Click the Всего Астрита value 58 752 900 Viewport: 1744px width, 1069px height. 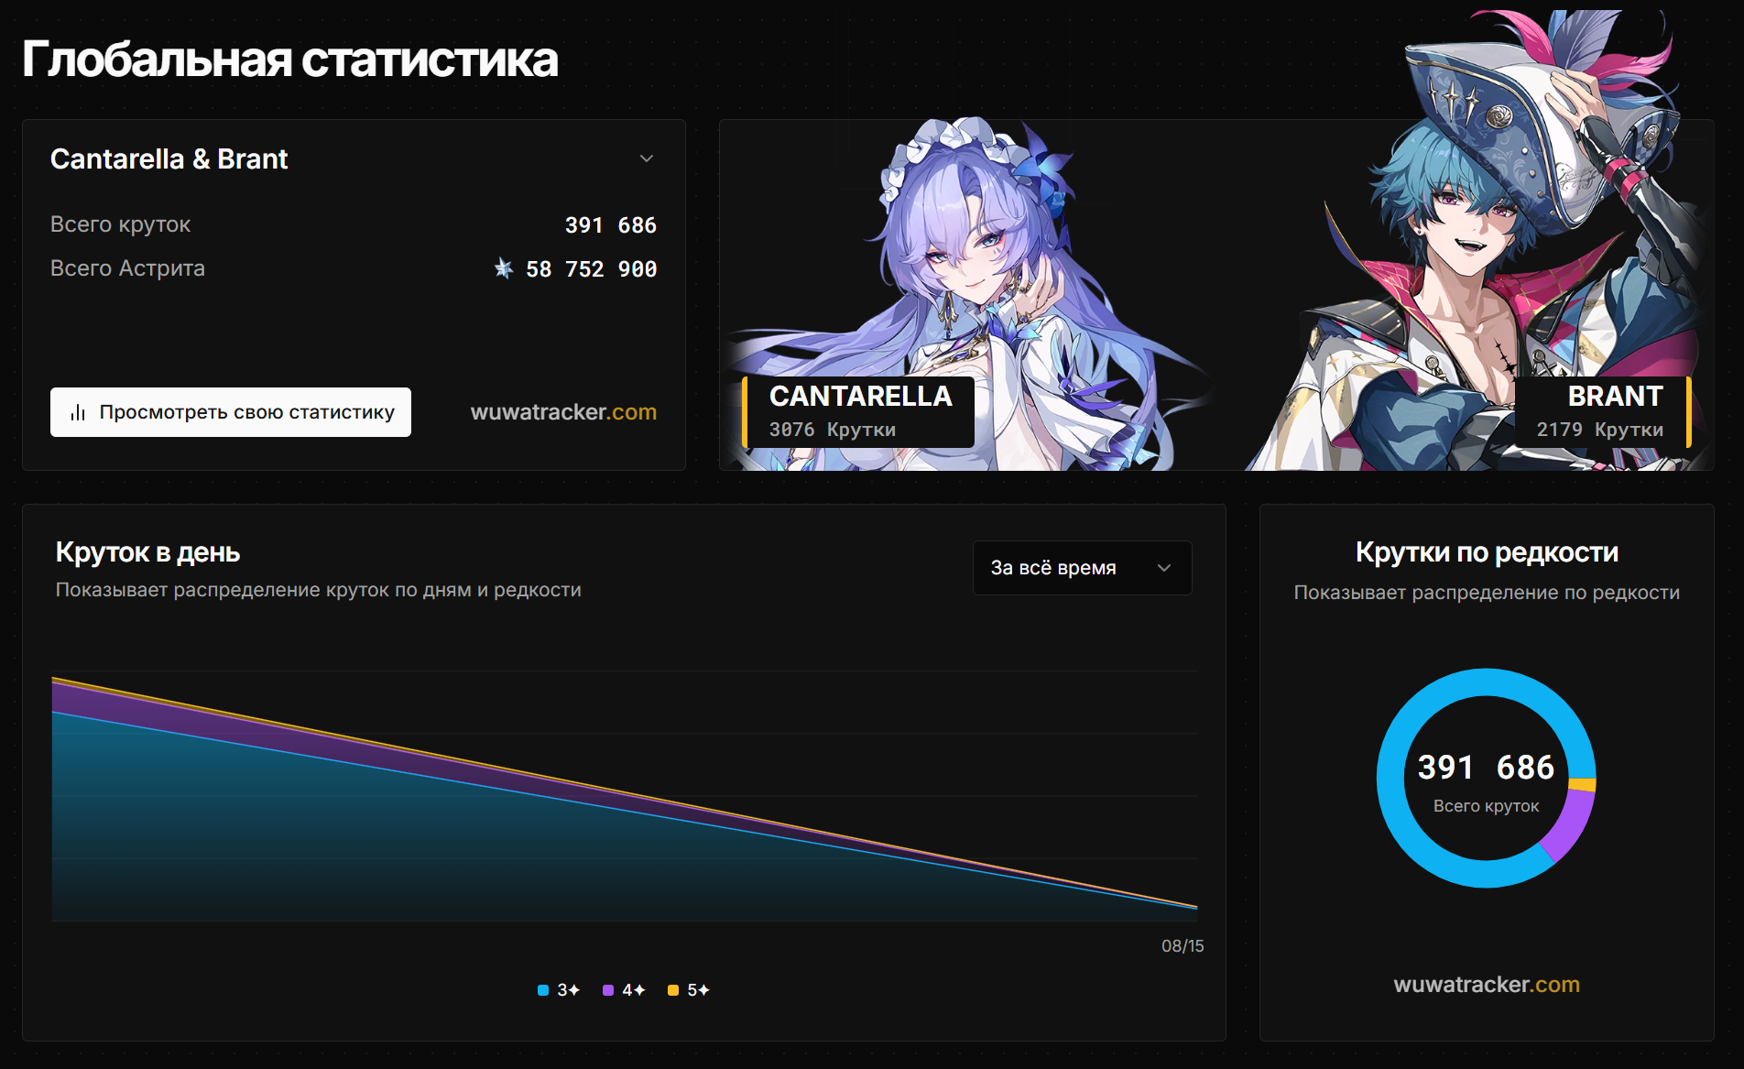[x=591, y=269]
